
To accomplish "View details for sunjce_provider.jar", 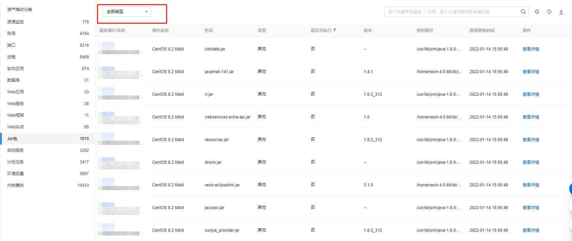I will (531, 230).
